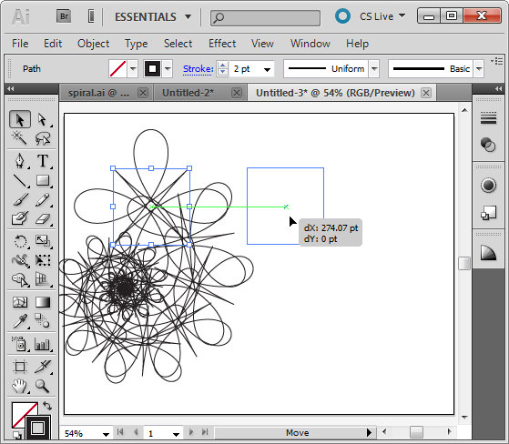Select the Type tool
The width and height of the screenshot is (509, 444).
pyautogui.click(x=43, y=160)
